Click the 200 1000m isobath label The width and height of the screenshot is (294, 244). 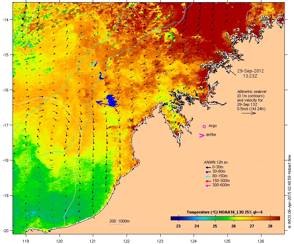tap(119, 221)
